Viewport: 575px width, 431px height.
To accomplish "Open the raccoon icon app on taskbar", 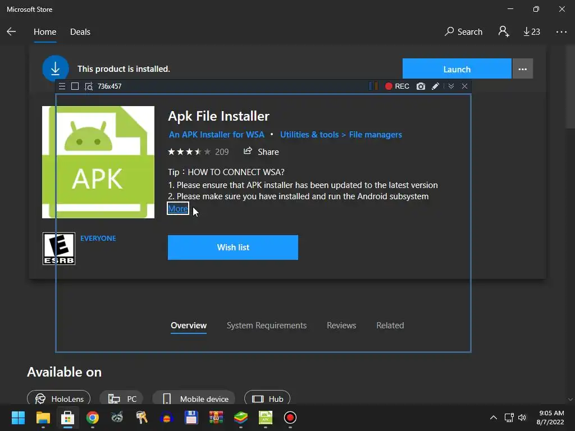I will (117, 418).
